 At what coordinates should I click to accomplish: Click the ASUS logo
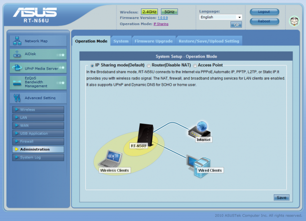tap(35, 12)
